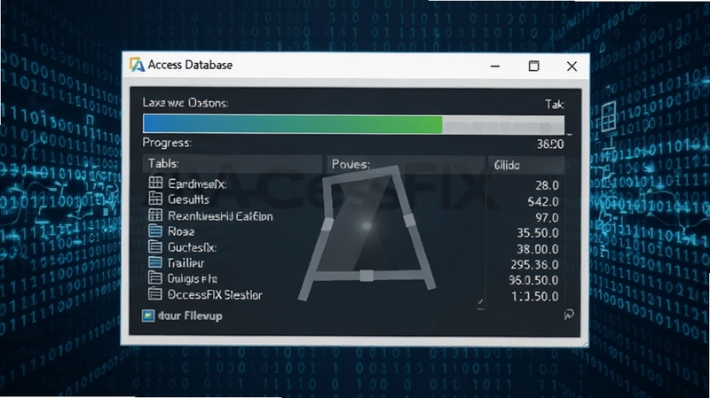Click the unfilled gray part of progress bar
Image resolution: width=710 pixels, height=398 pixels.
[503, 125]
